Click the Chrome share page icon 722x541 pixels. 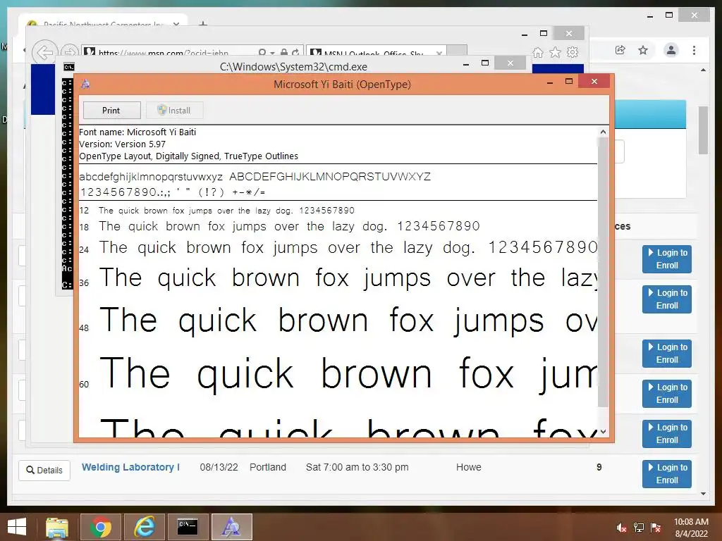(620, 50)
